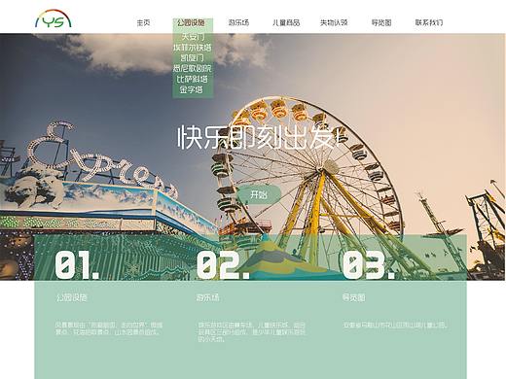
Task: Click the large 02. number
Action: click(x=224, y=264)
